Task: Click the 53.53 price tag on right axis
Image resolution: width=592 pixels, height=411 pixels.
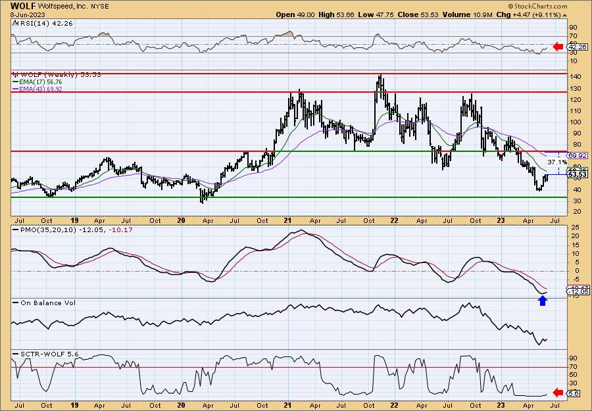Action: [578, 175]
